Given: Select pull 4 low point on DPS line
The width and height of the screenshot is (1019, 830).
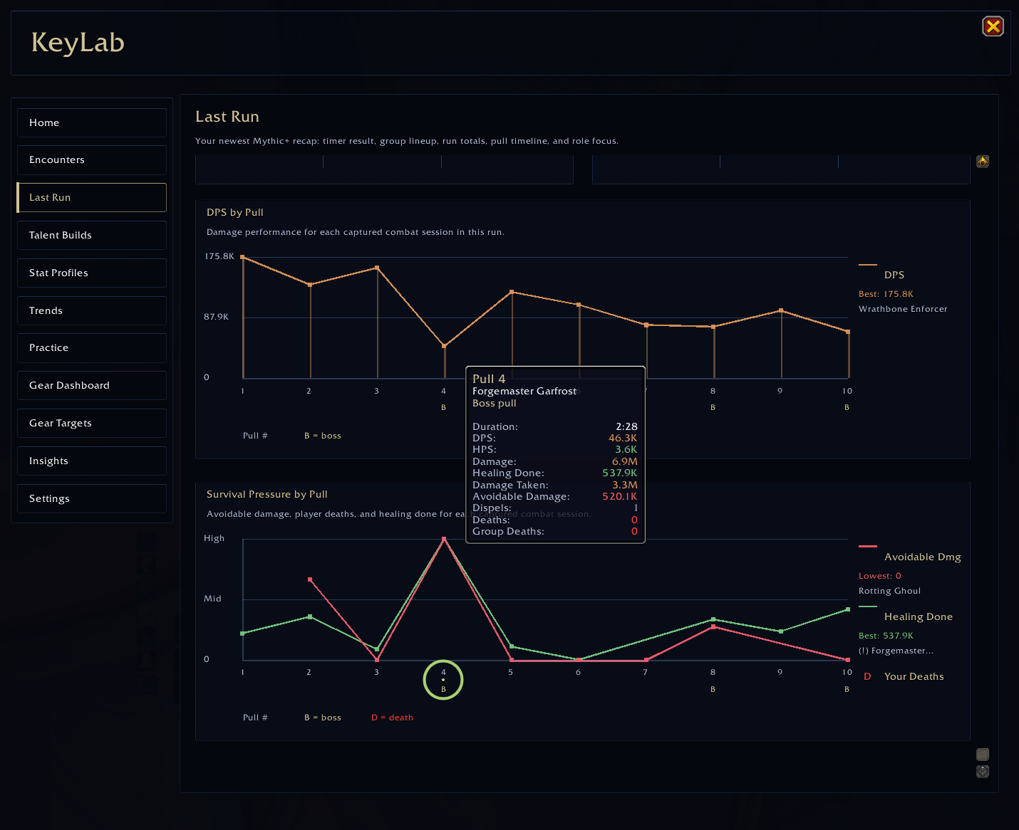Looking at the screenshot, I should tap(444, 346).
